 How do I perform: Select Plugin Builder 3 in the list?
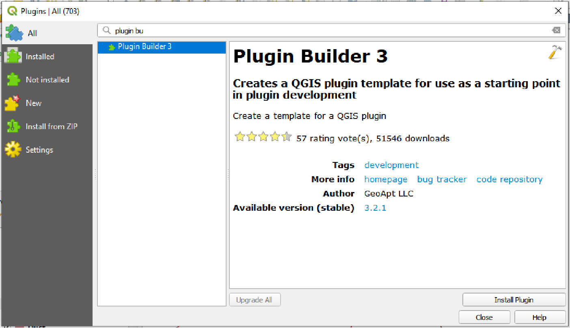click(x=162, y=47)
